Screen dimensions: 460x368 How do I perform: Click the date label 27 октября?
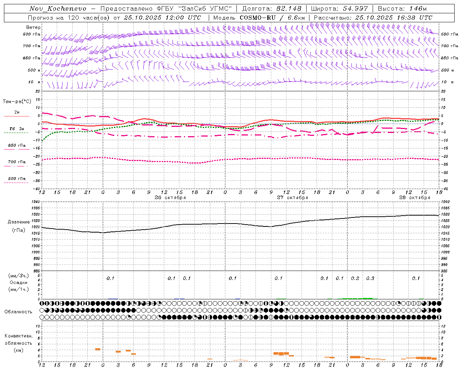tap(293, 198)
